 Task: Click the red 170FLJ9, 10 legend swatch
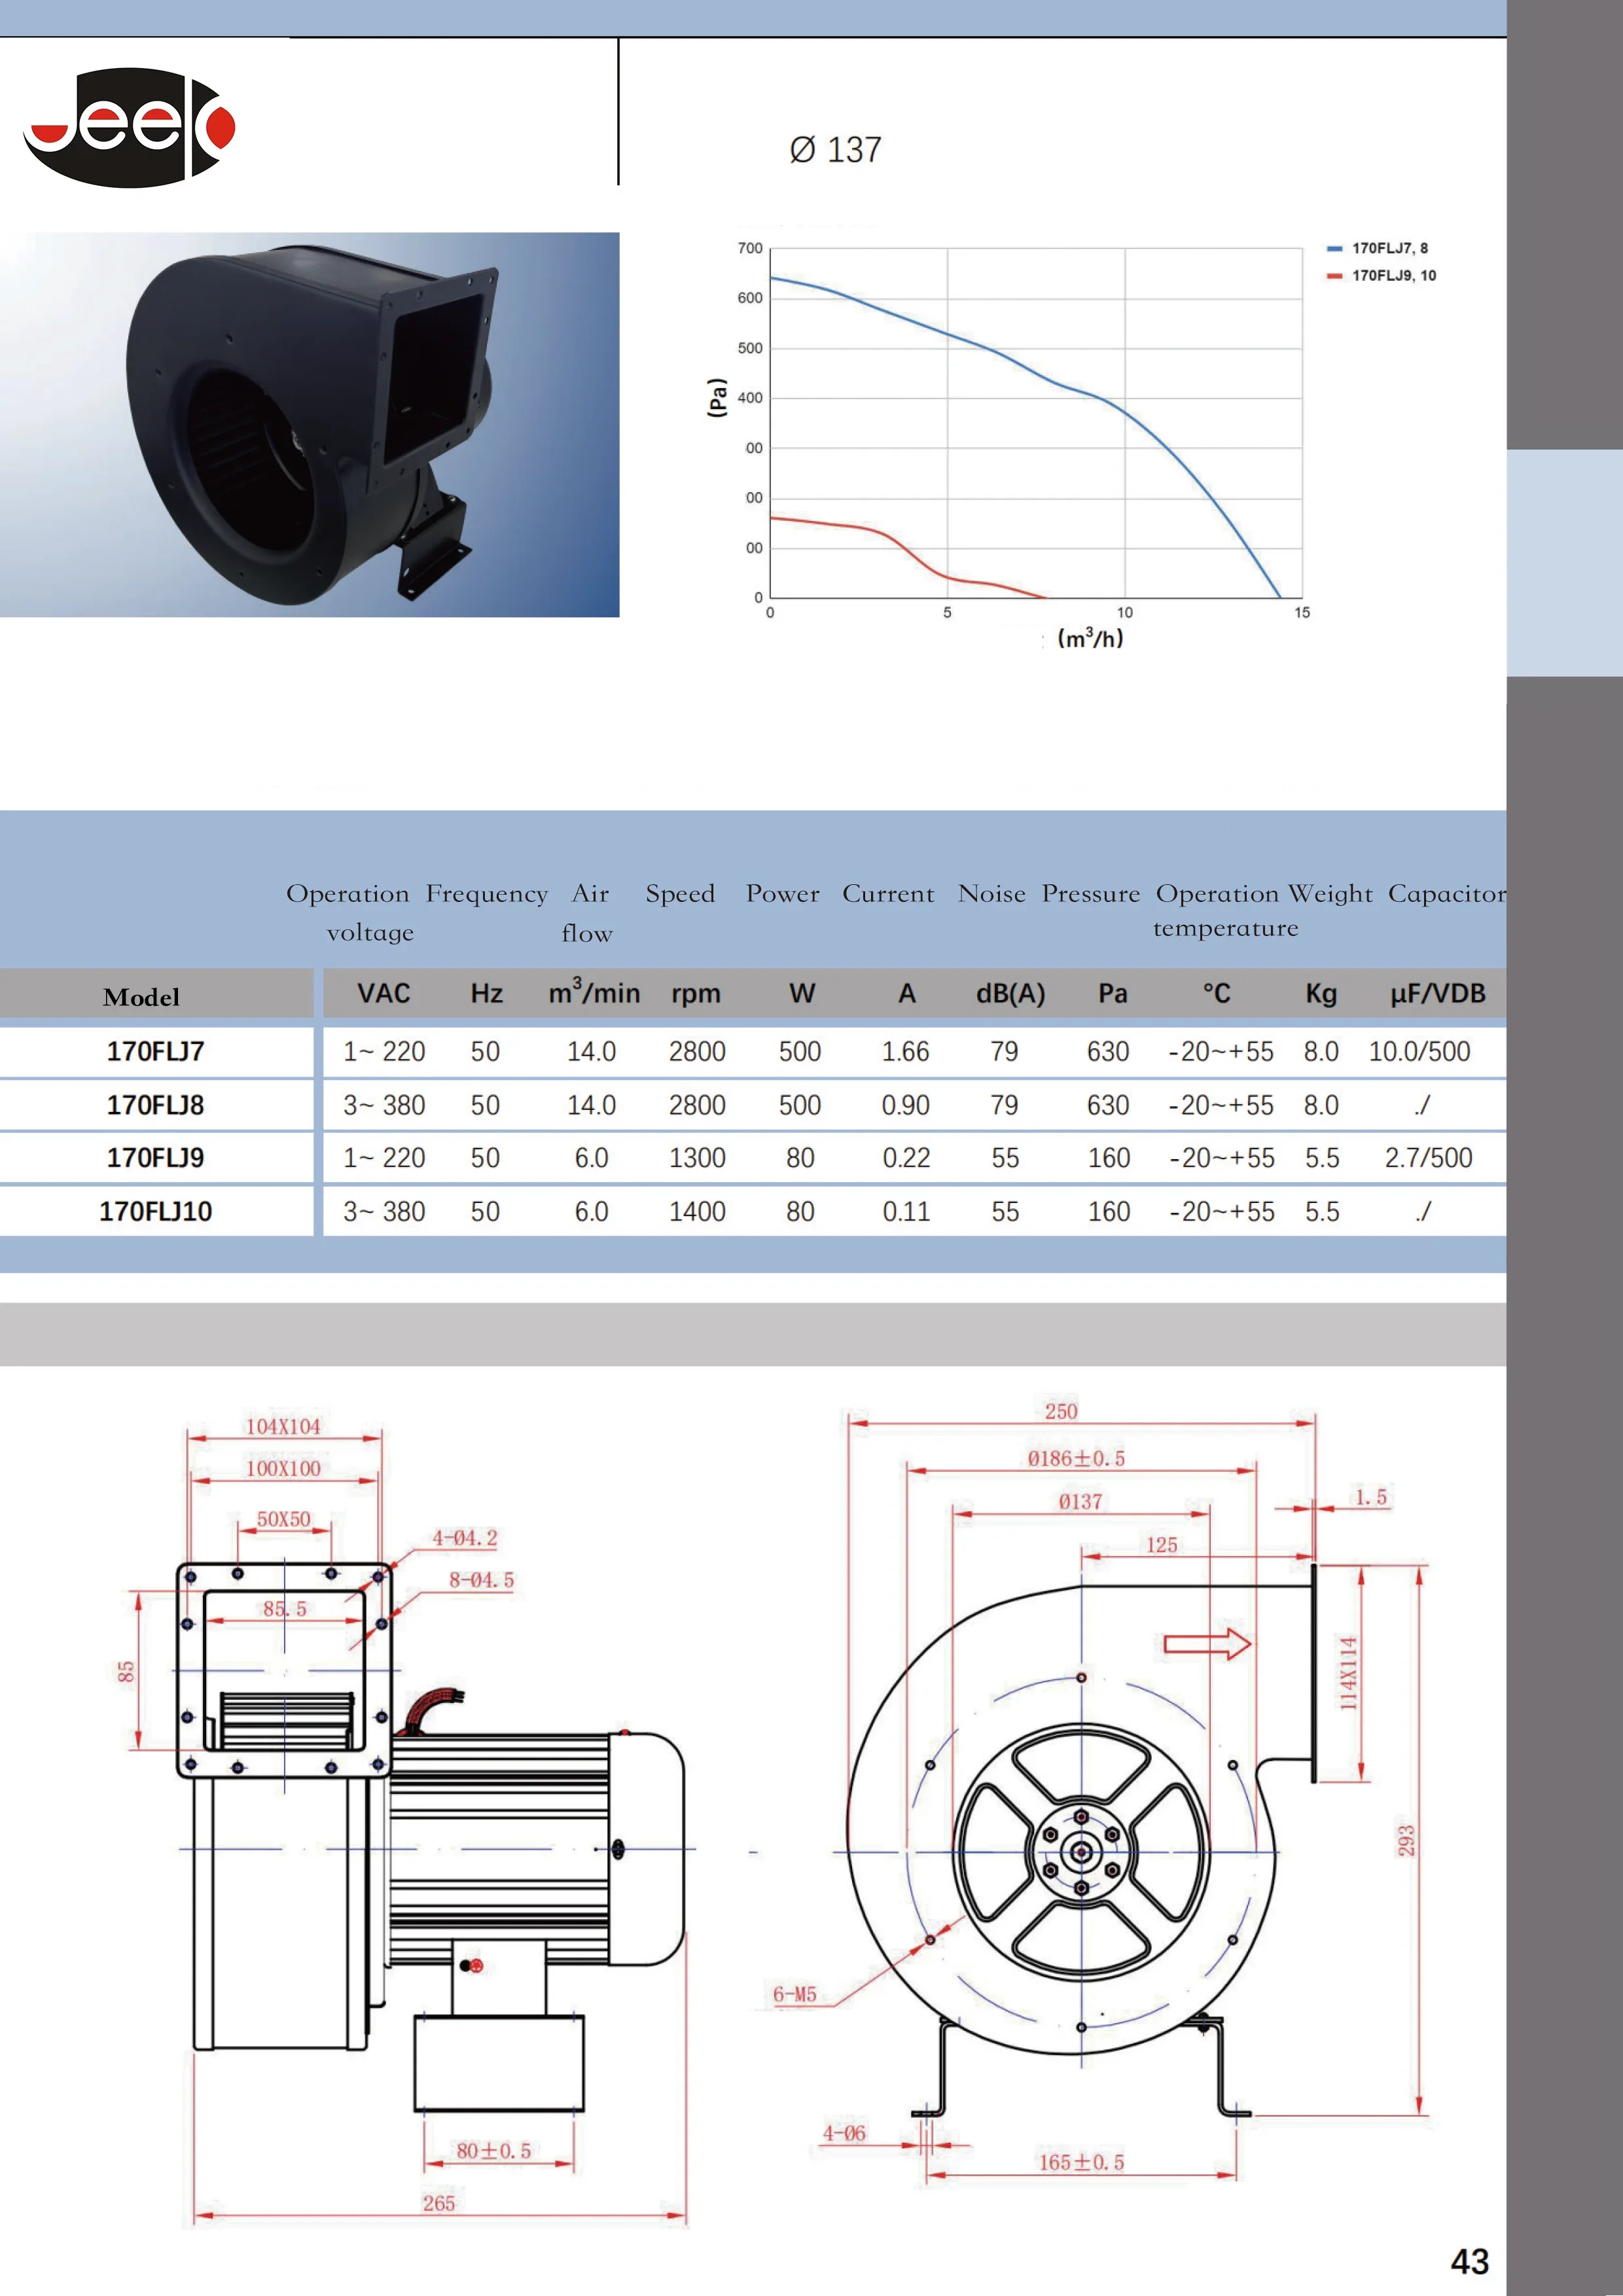1334,276
